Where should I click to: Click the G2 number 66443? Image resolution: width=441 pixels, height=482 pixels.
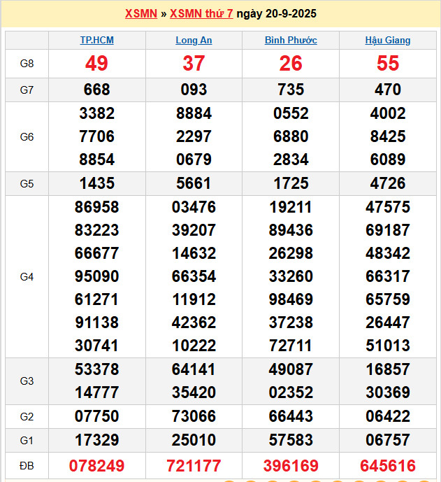point(291,417)
